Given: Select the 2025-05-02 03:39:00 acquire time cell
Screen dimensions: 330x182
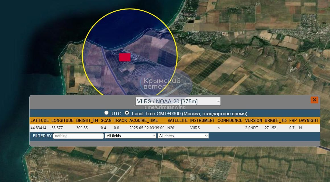Looking at the screenshot, I should click(147, 128).
